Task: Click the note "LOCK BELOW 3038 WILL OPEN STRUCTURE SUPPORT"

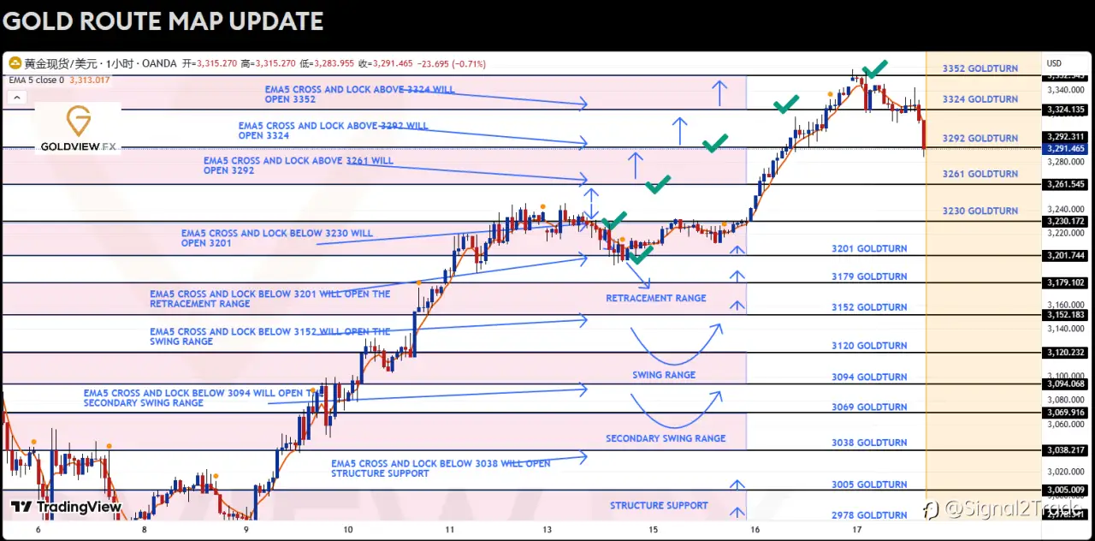Action: click(x=441, y=469)
